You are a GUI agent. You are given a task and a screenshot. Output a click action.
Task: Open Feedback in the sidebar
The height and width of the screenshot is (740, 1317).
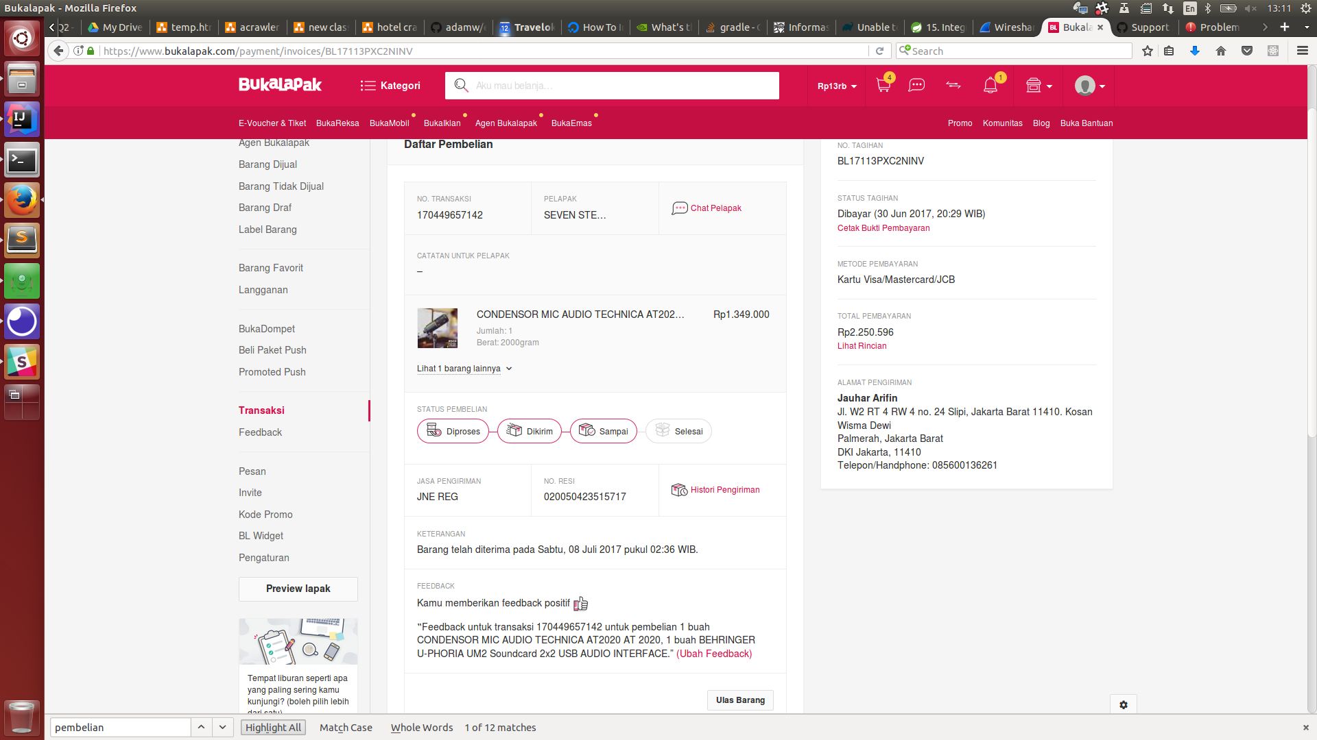click(x=260, y=432)
